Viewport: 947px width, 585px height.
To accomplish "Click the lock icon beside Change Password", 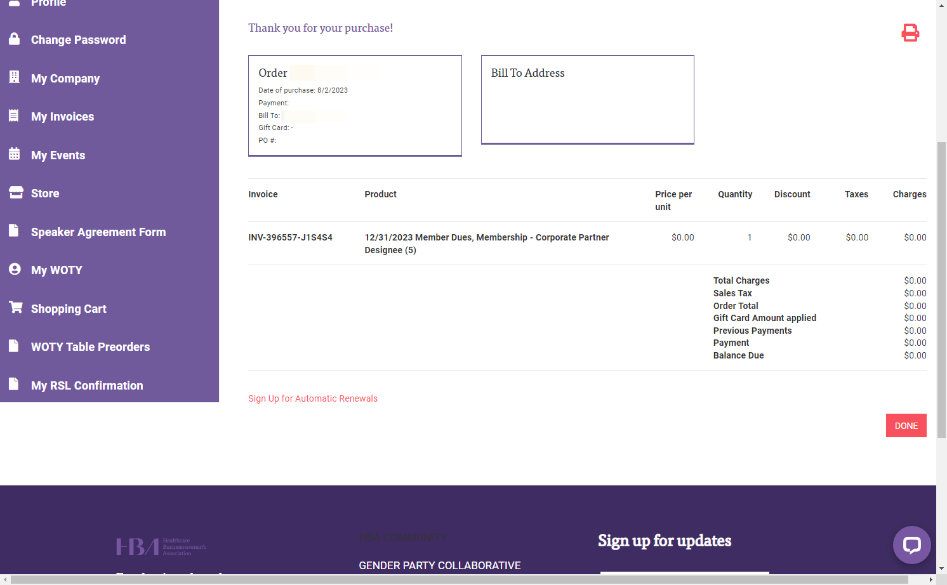I will [x=15, y=39].
